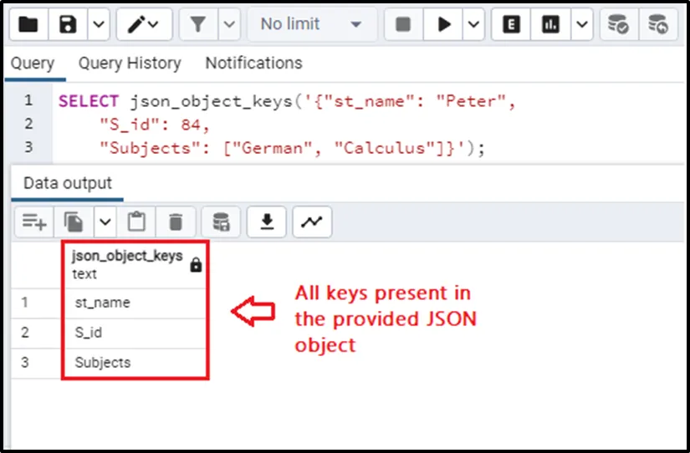Viewport: 690px width, 453px height.
Task: Click the Open File folder icon
Action: point(28,24)
